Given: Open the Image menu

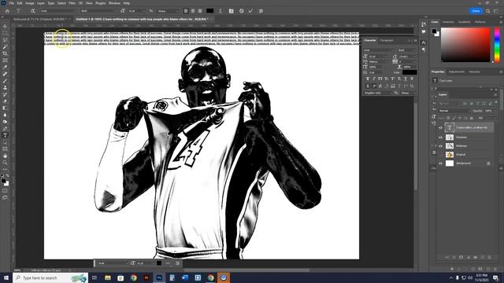Looking at the screenshot, I should (30, 3).
